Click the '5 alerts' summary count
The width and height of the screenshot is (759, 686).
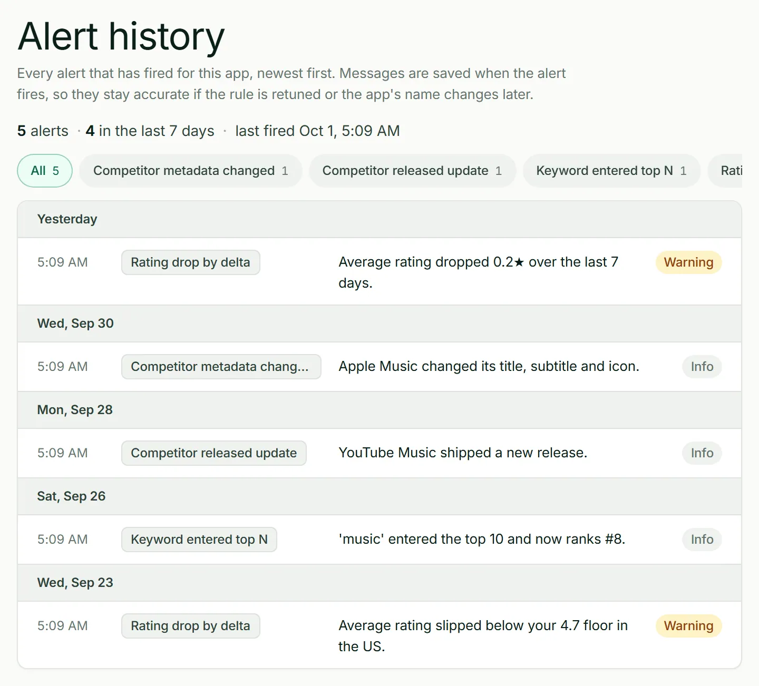(x=43, y=131)
